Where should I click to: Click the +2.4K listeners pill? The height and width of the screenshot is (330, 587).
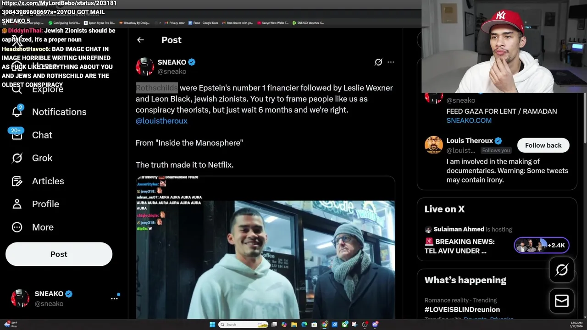click(542, 245)
